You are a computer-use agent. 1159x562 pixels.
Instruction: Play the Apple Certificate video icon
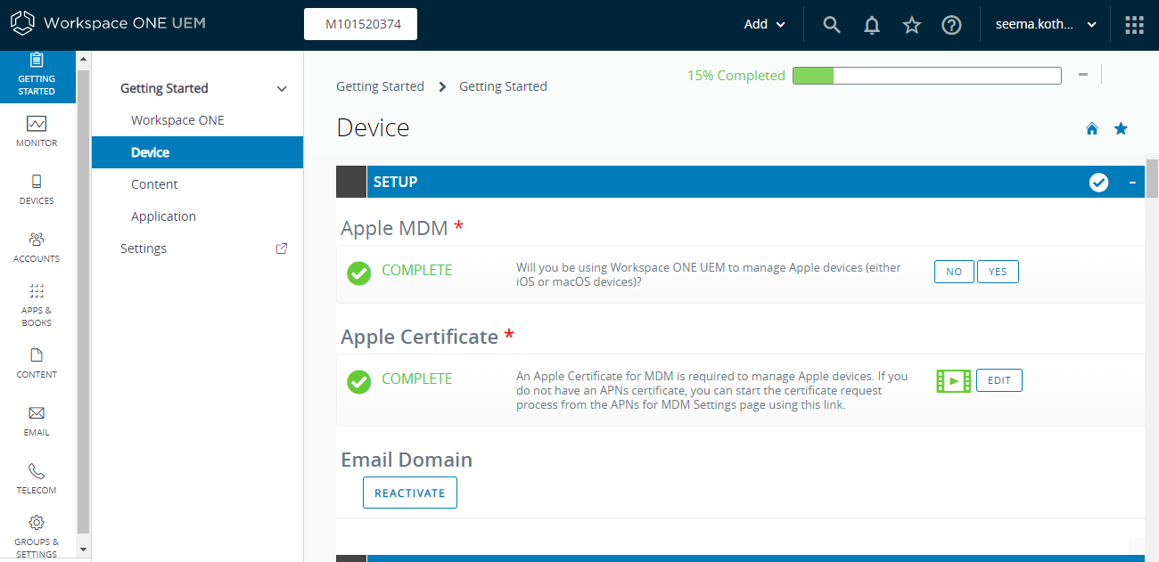953,381
